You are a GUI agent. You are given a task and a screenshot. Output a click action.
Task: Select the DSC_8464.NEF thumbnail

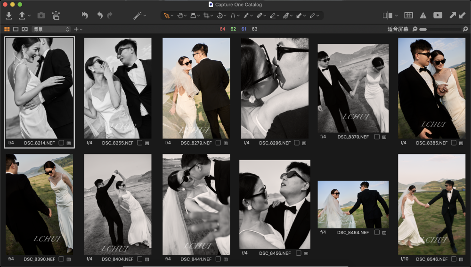[x=353, y=204]
